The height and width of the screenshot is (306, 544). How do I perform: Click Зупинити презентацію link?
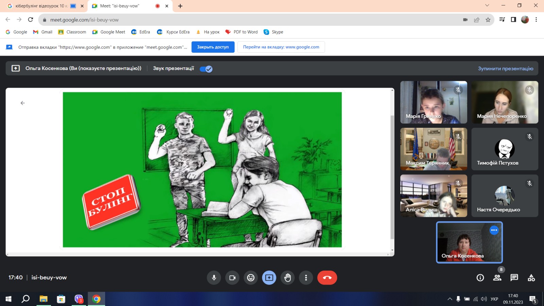pyautogui.click(x=505, y=69)
